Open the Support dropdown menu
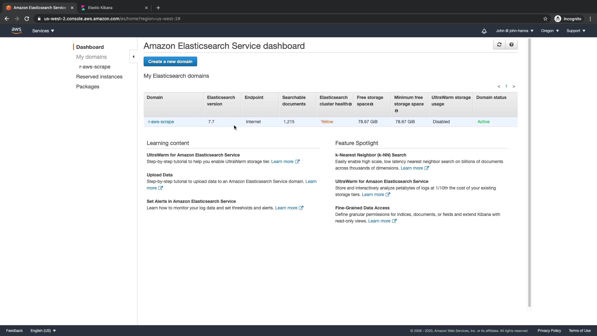The height and width of the screenshot is (336, 597). tap(576, 31)
